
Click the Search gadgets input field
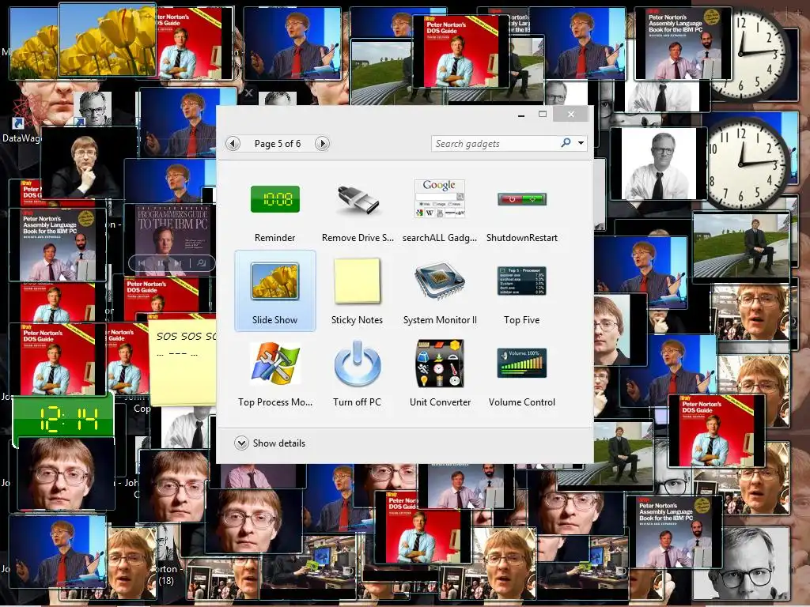pyautogui.click(x=496, y=144)
